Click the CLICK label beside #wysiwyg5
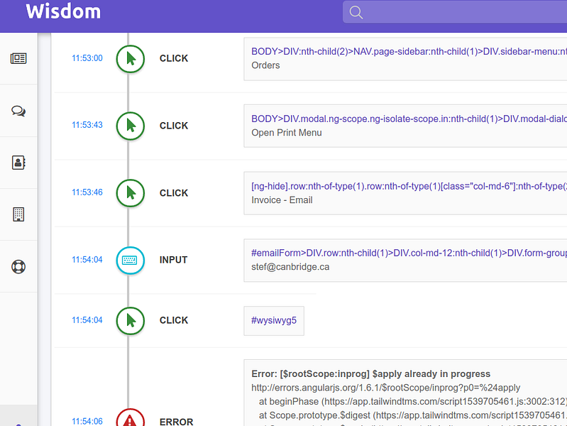This screenshot has width=567, height=426. [174, 321]
